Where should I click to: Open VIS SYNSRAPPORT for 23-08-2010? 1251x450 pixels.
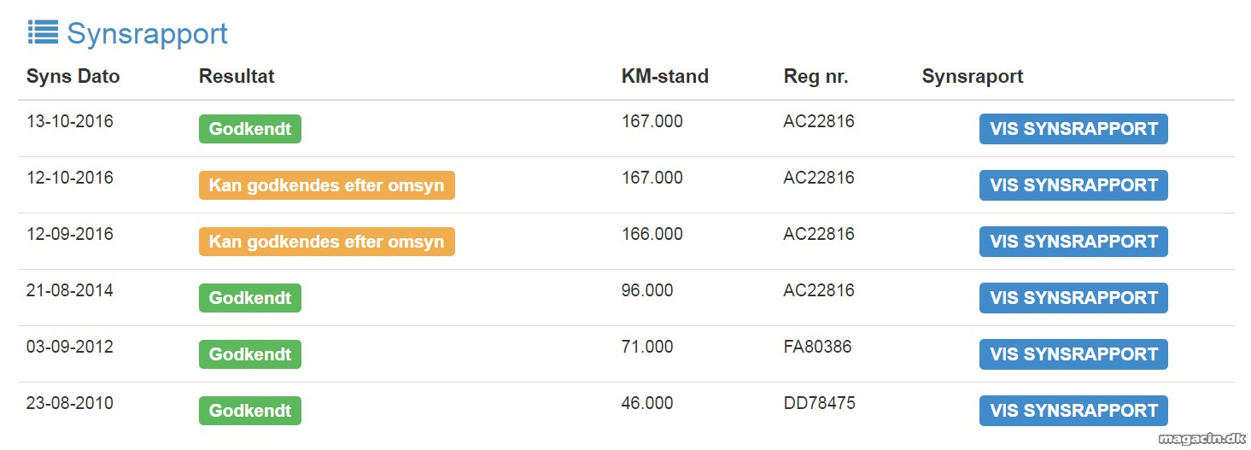(1073, 411)
